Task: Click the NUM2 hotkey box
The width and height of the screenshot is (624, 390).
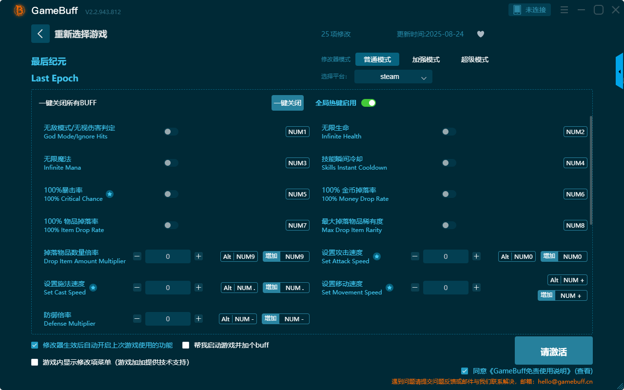Action: click(x=576, y=132)
